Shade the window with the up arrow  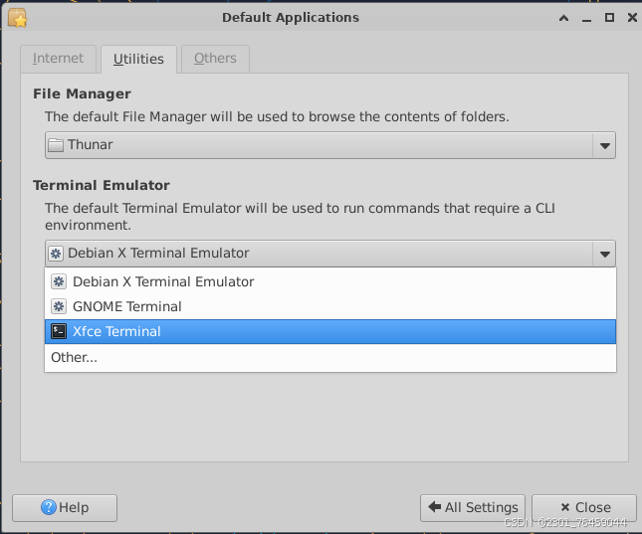563,18
